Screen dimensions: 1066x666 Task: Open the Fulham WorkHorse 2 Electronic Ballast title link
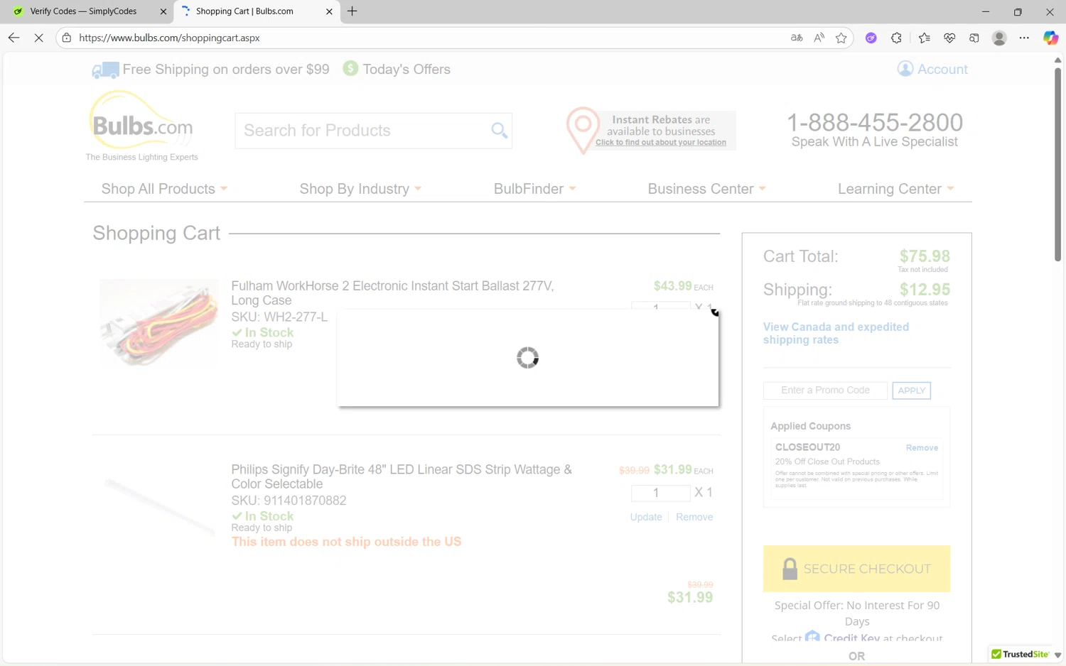tap(392, 293)
